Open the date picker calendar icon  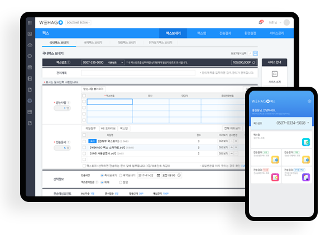click(x=158, y=175)
